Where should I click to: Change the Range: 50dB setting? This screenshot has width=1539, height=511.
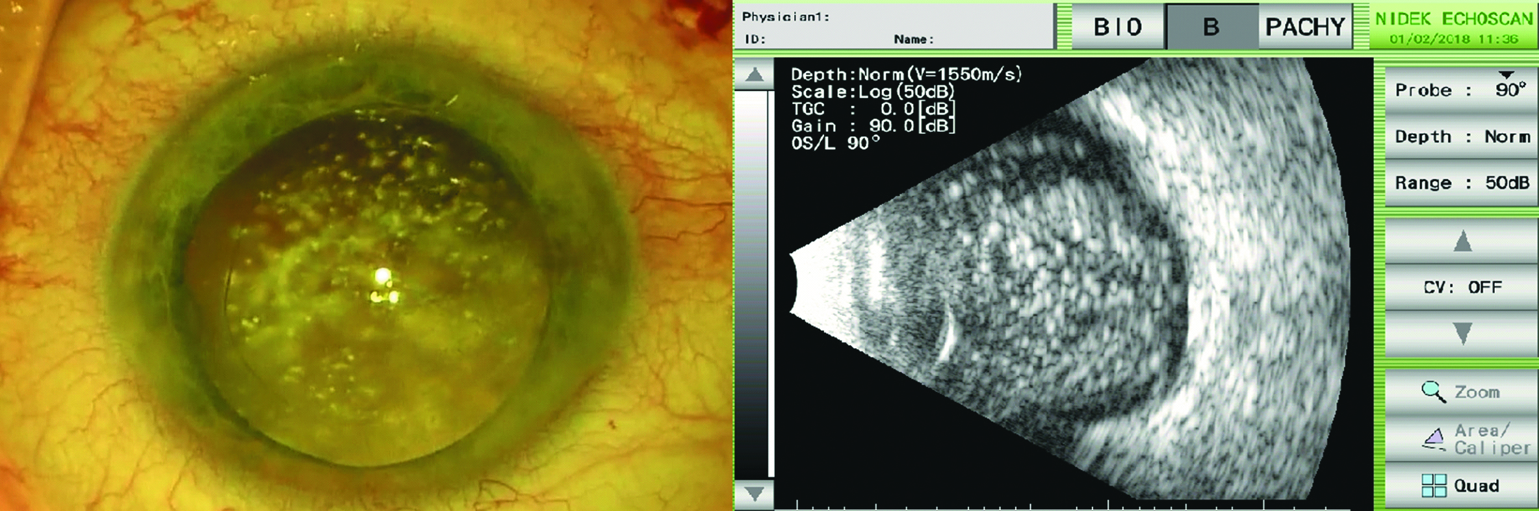tap(1462, 183)
